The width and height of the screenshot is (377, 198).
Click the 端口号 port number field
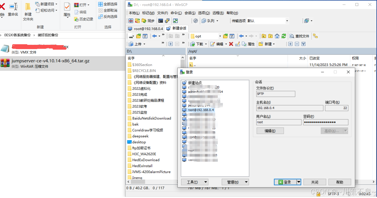tap(337, 108)
